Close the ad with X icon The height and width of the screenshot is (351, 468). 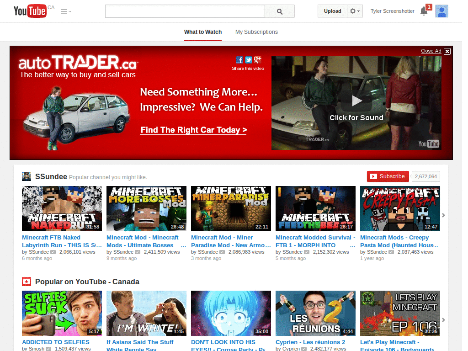tap(447, 51)
